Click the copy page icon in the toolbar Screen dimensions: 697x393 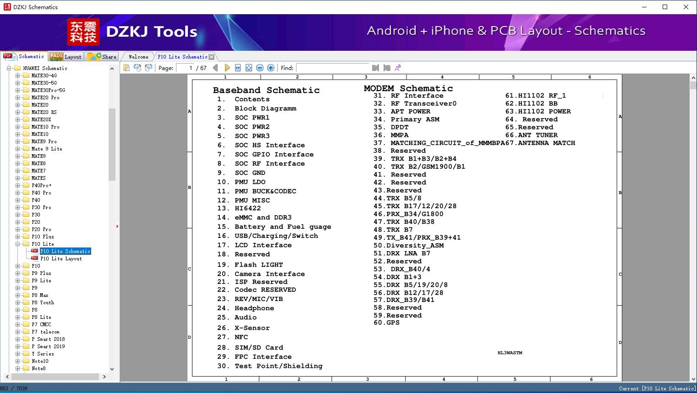126,68
